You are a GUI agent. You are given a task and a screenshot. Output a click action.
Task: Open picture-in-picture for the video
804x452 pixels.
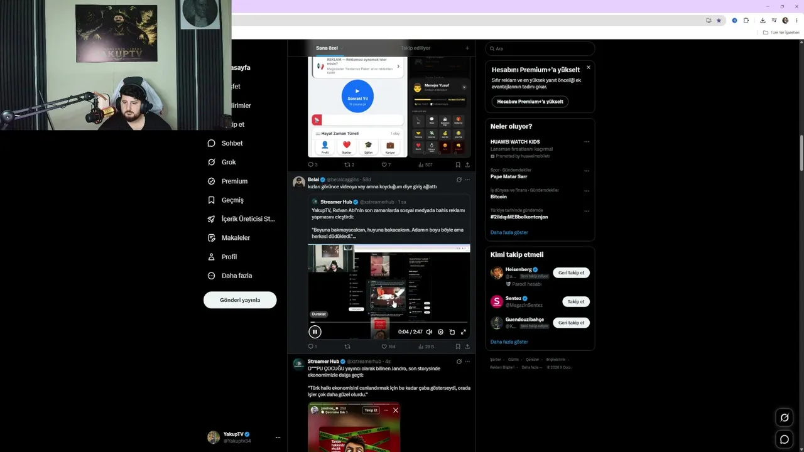(x=452, y=332)
